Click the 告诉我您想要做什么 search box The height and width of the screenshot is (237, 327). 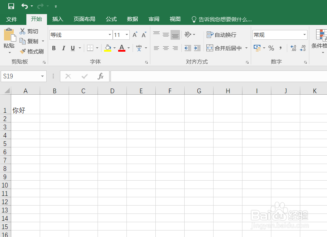(222, 19)
